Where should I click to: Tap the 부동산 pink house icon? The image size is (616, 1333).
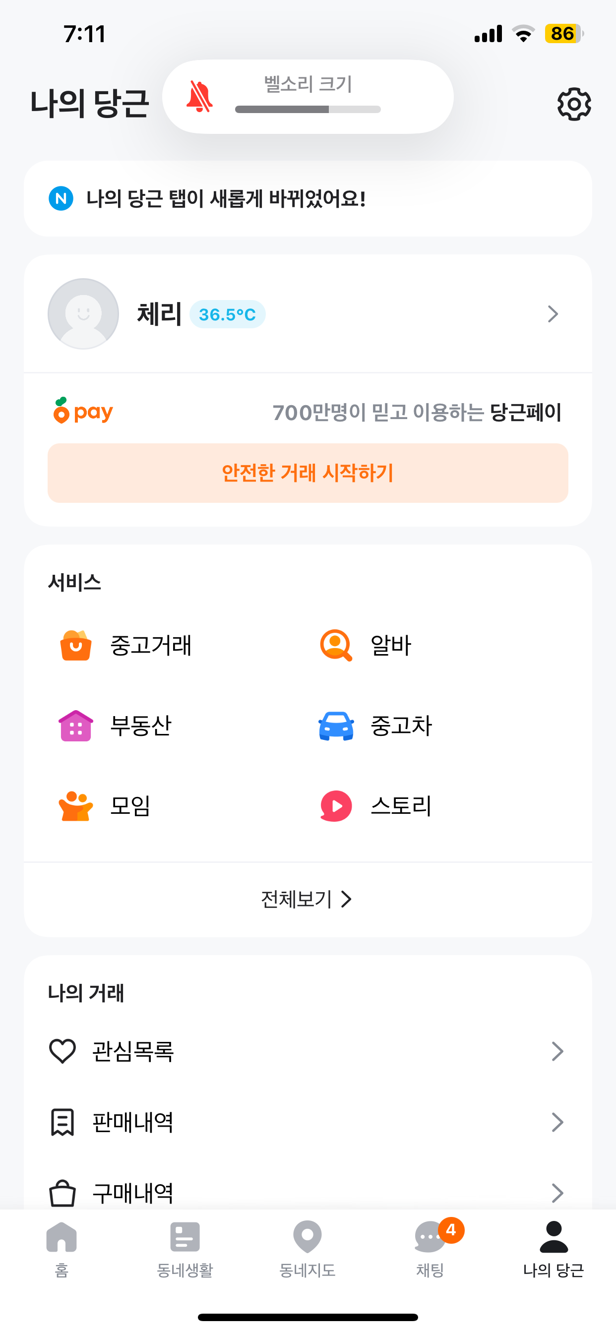point(76,726)
